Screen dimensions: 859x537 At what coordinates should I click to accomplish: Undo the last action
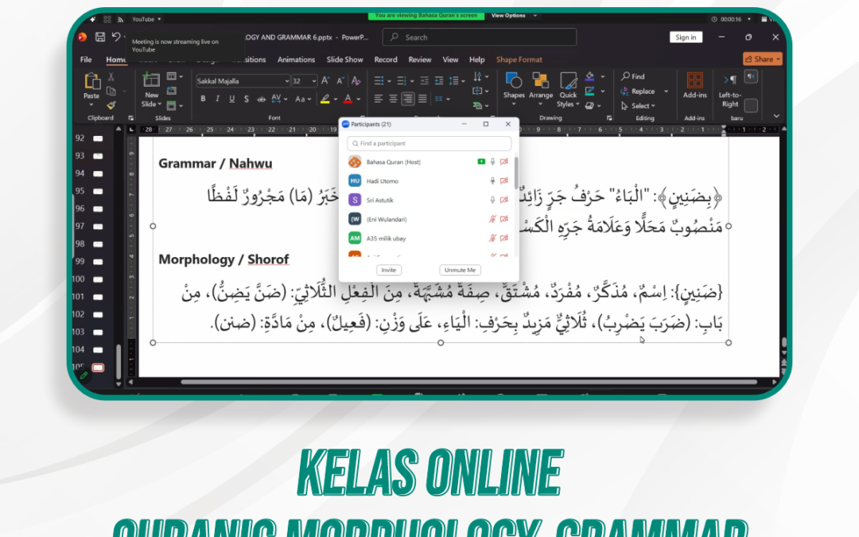click(x=116, y=37)
